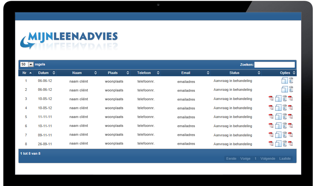Click the trash icon in row 8
Screen dimensions: 316x186
pos(285,143)
